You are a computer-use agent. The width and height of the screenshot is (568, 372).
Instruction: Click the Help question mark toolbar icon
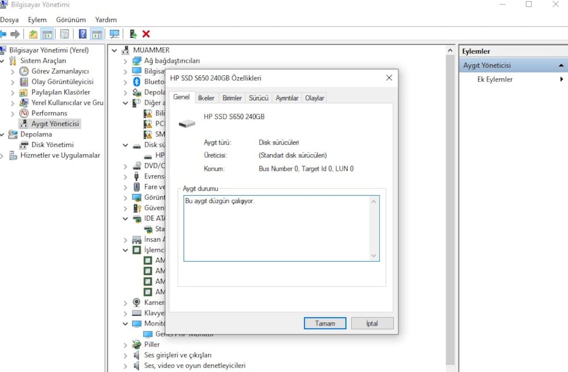pos(83,34)
